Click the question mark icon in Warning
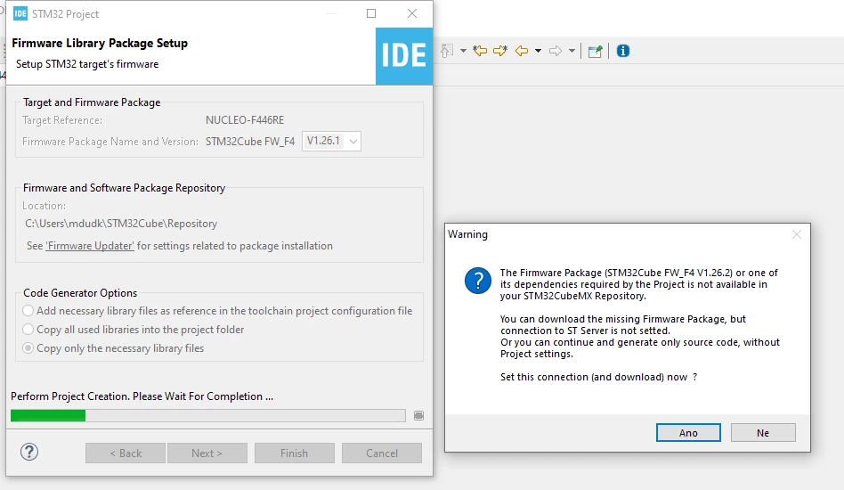Screen dimensions: 844x490 (x=478, y=281)
